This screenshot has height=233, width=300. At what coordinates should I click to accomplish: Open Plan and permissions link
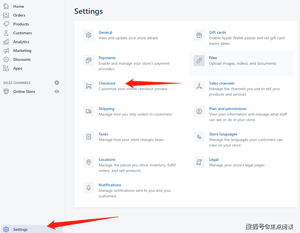(228, 109)
